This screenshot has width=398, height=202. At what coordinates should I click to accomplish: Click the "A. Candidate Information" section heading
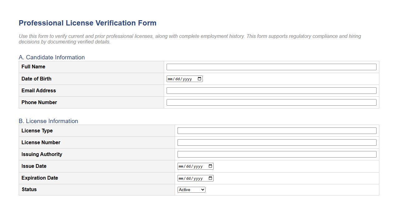(x=52, y=57)
